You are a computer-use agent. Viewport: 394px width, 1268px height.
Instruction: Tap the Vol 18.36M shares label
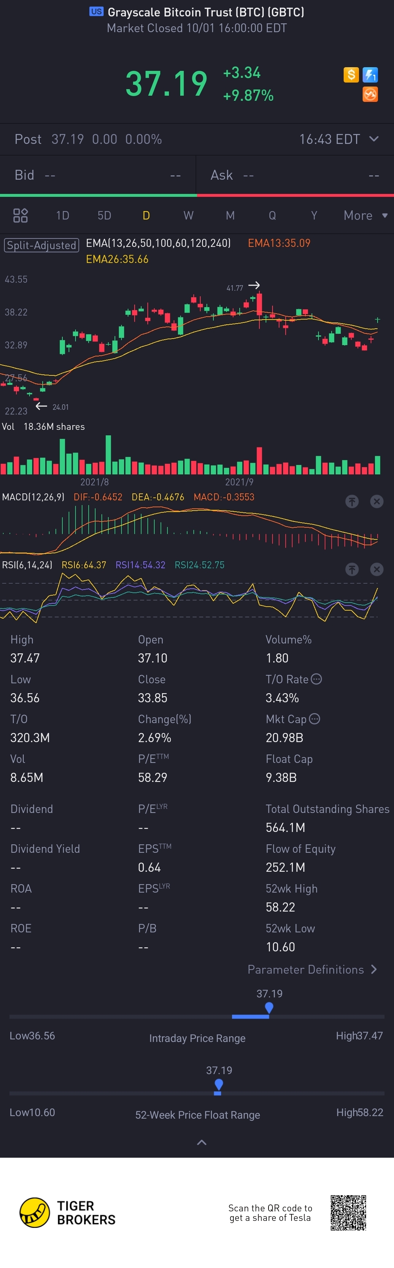point(43,426)
